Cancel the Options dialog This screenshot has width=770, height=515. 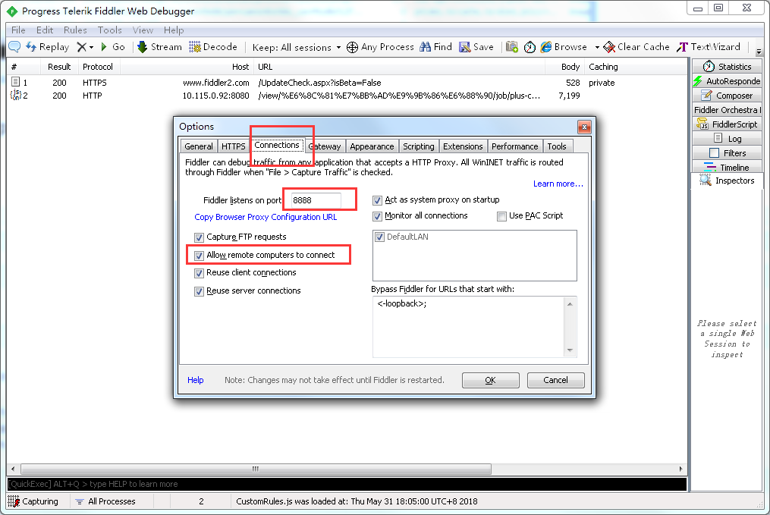click(x=555, y=380)
